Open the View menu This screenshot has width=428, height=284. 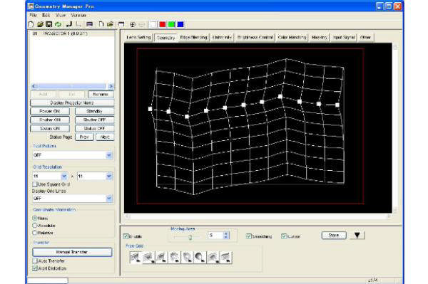point(61,15)
